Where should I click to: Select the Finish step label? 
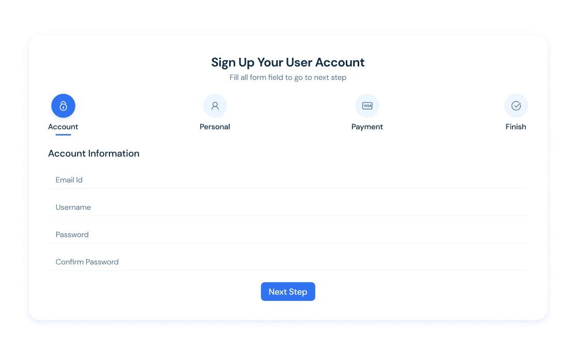coord(516,126)
